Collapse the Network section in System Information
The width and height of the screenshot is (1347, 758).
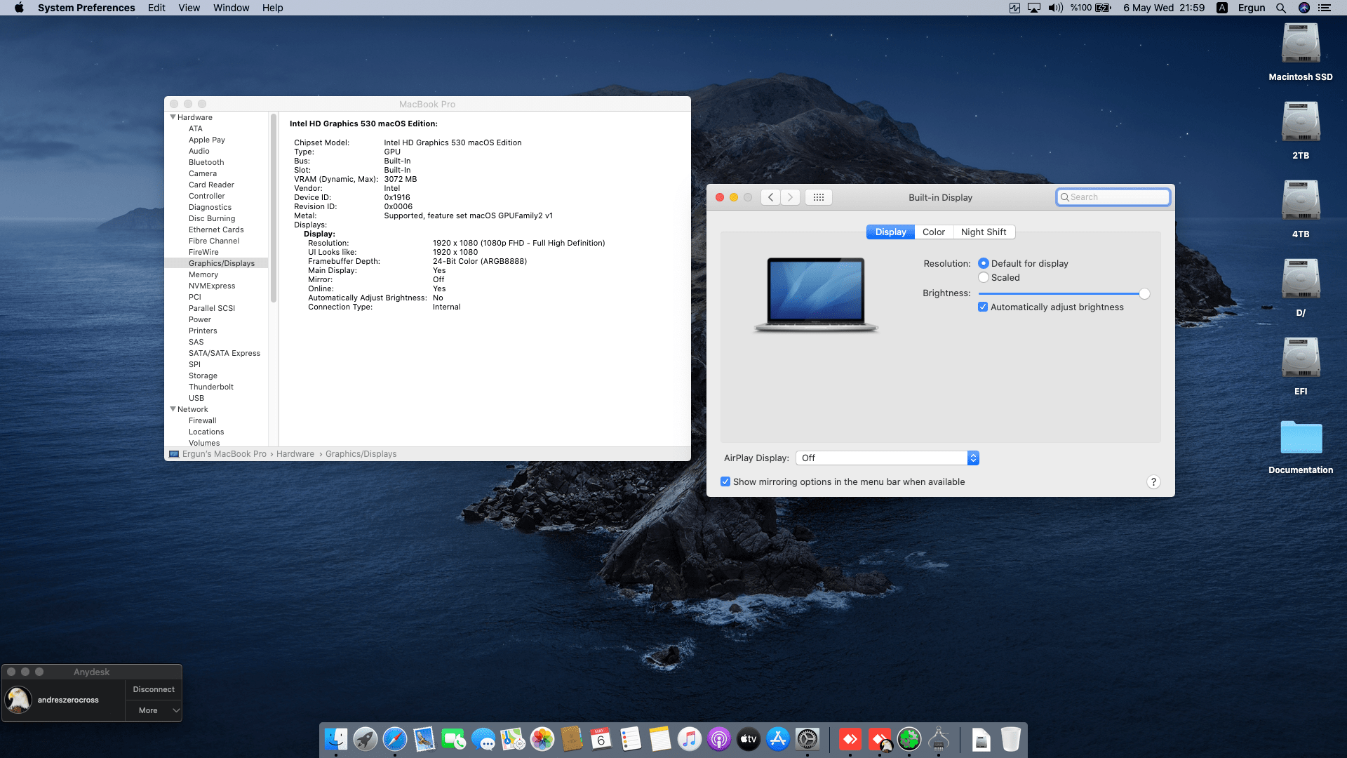pyautogui.click(x=173, y=409)
